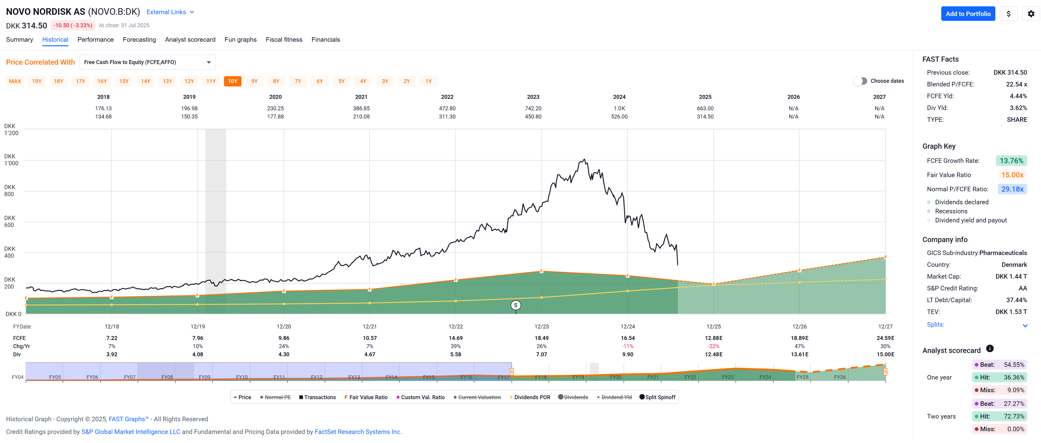The height and width of the screenshot is (443, 1041).
Task: Go to the Forecasting tab
Action: click(x=139, y=40)
